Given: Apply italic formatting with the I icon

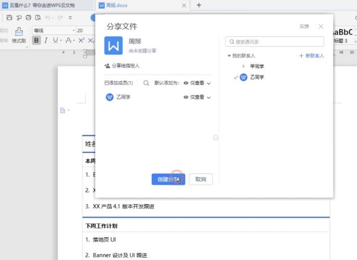Looking at the screenshot, I should click(46, 40).
